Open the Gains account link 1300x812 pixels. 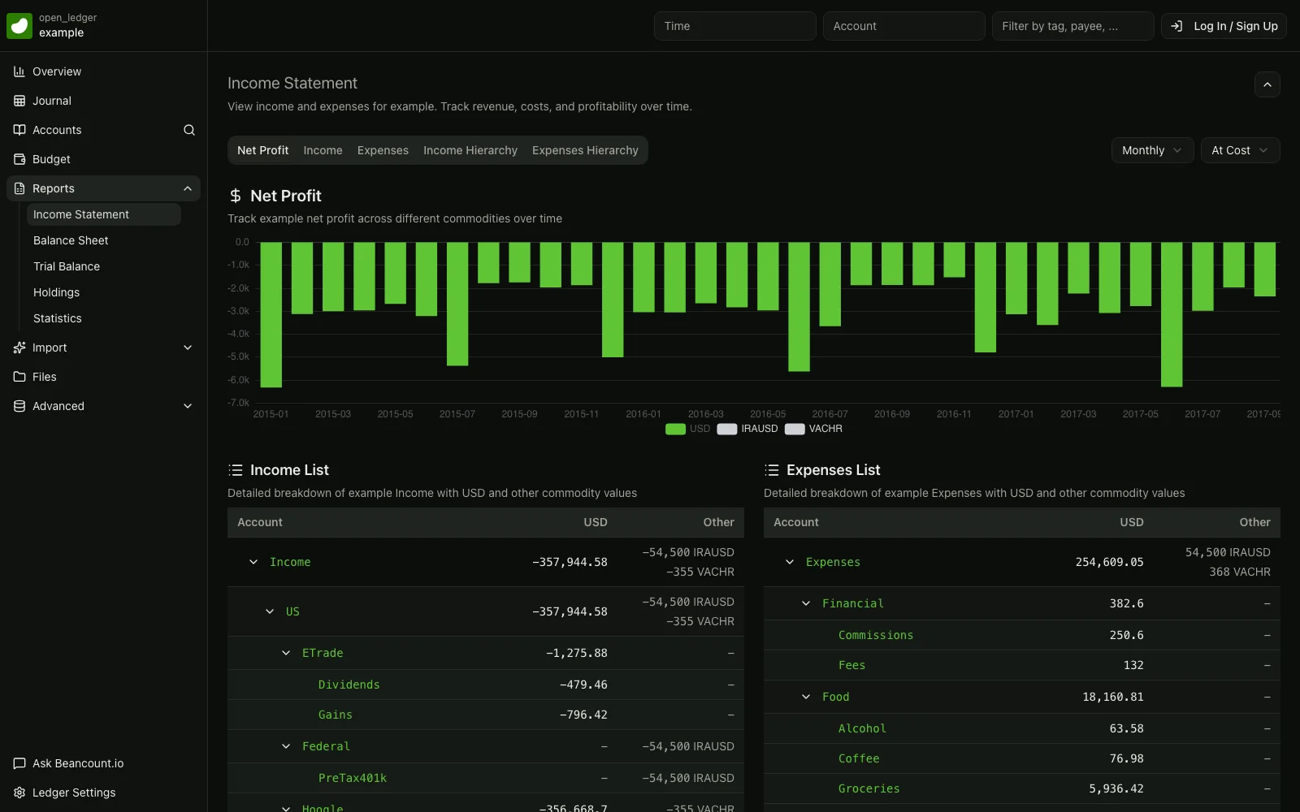335,715
